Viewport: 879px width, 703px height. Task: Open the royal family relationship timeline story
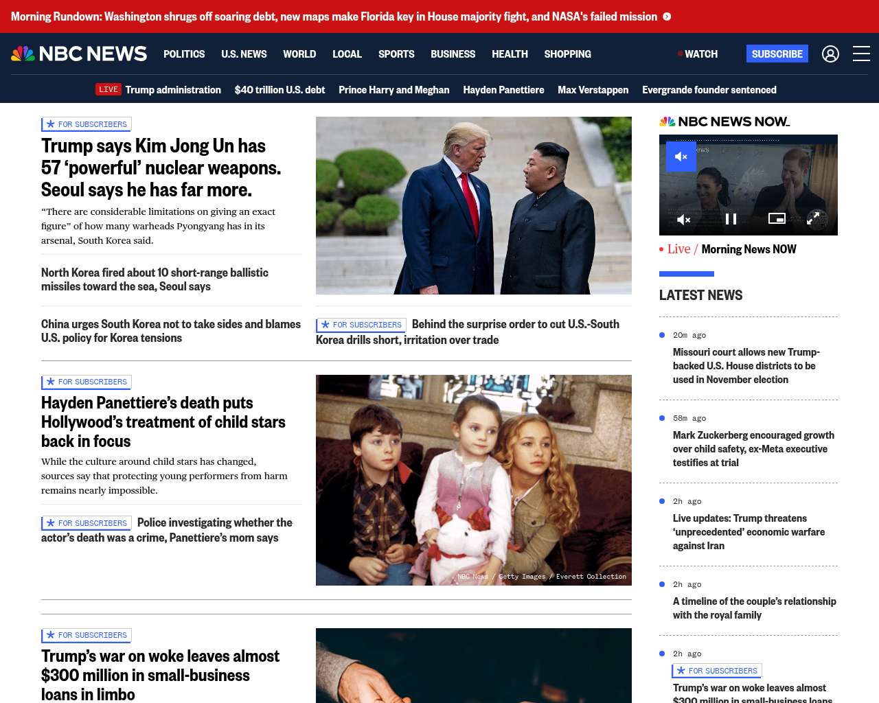pos(755,608)
